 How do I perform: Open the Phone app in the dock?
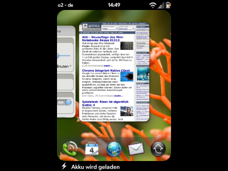pos(70,149)
